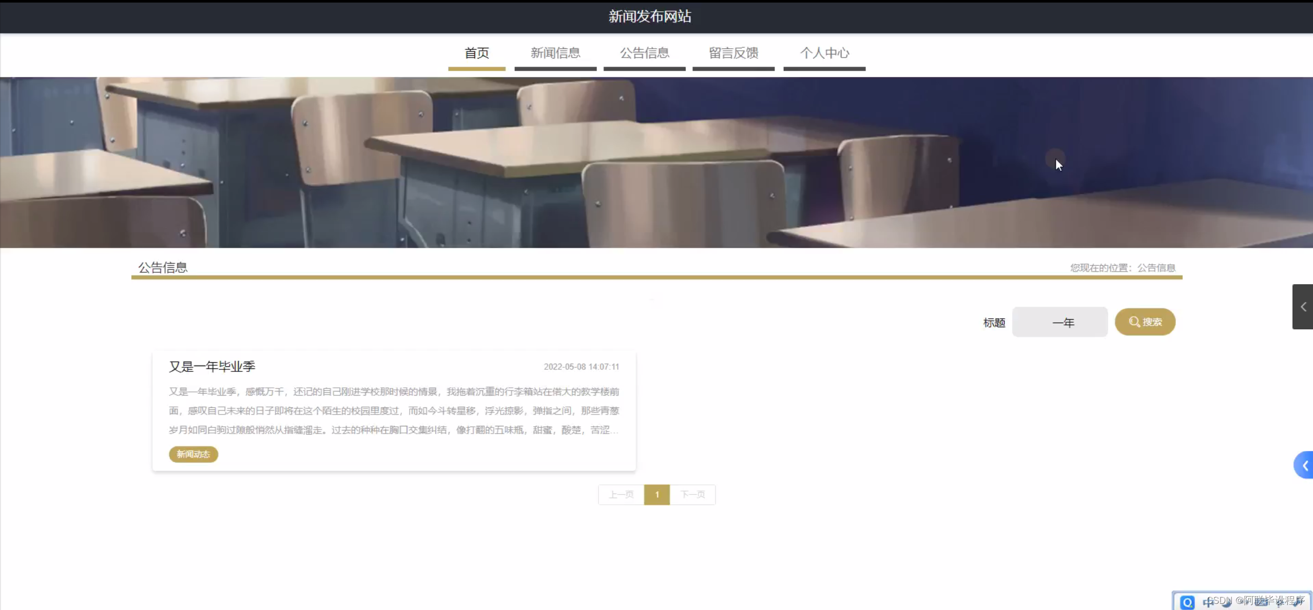1313x610 pixels.
Task: Click the dark collapse chevron at screen right
Action: tap(1304, 306)
